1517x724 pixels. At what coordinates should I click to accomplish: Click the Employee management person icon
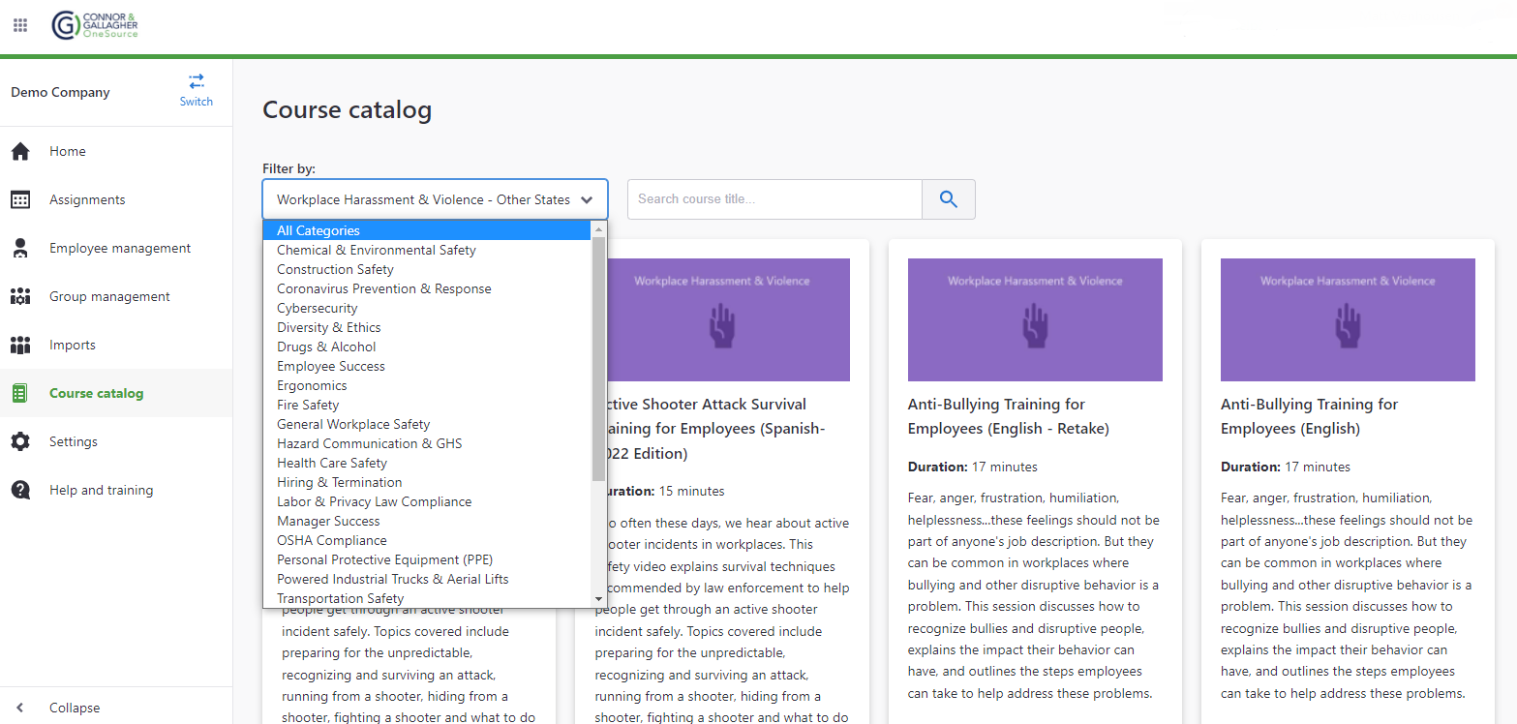coord(20,248)
